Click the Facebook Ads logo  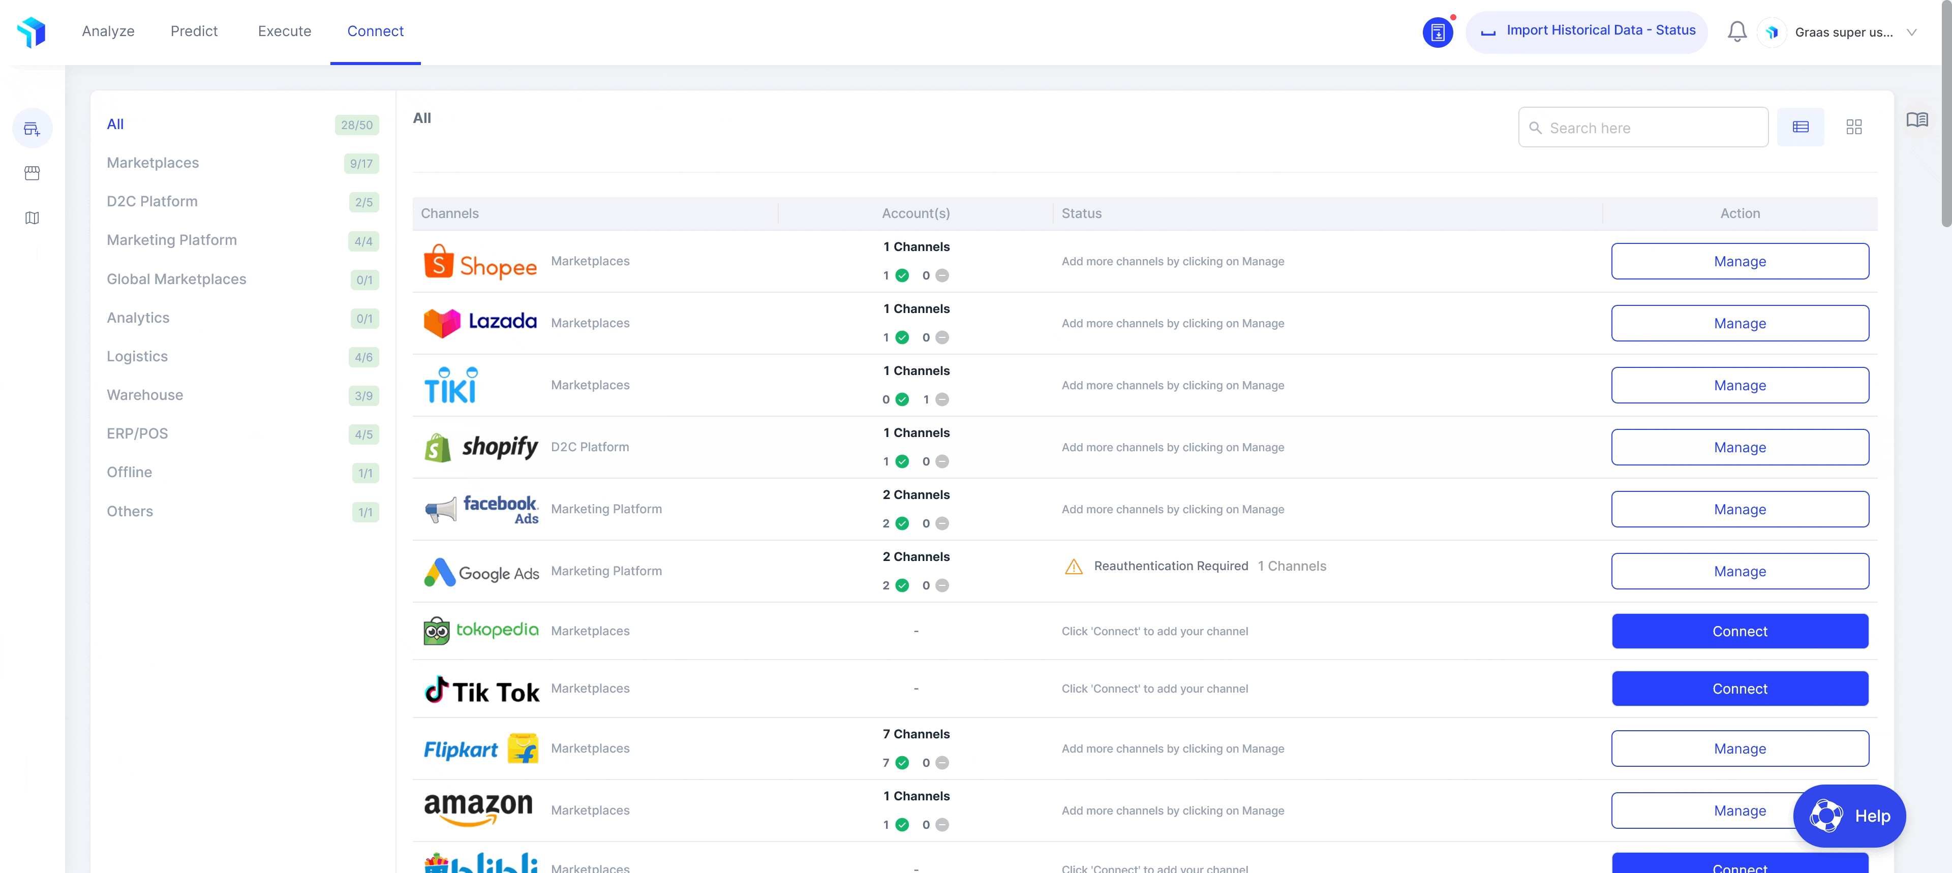[x=481, y=509]
